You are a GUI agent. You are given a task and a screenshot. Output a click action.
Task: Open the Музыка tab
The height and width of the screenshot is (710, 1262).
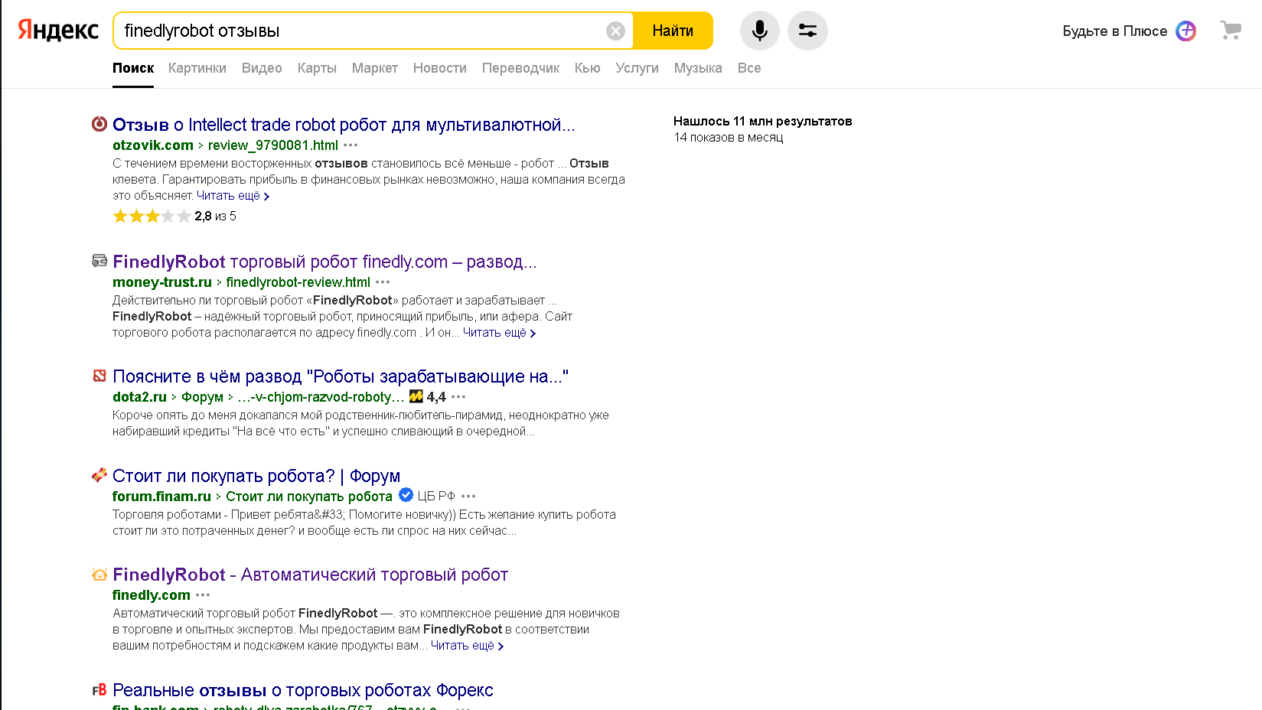coord(698,68)
